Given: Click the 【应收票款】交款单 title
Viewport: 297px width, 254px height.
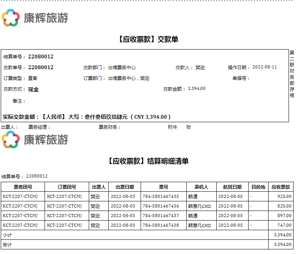Looking at the screenshot, I should point(148,39).
